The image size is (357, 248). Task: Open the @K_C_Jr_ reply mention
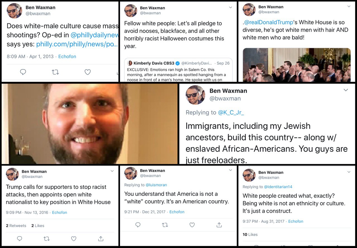coord(231,112)
